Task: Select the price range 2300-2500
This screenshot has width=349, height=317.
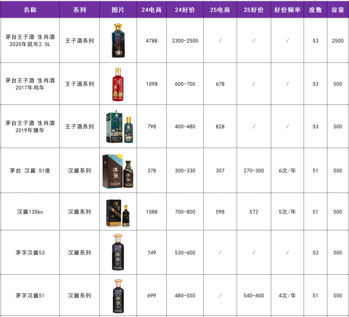Action: click(x=185, y=41)
